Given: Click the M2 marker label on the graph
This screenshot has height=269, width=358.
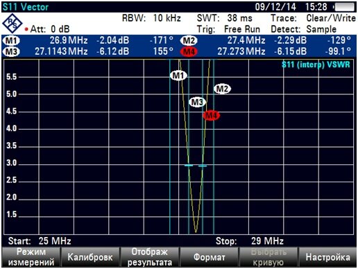Looking at the screenshot, I should coord(222,89).
